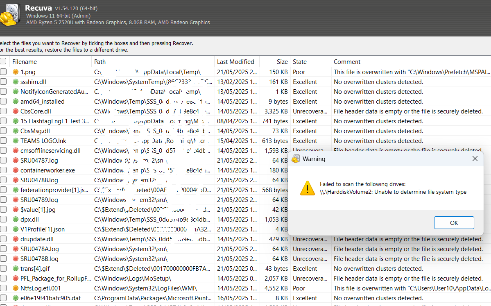491x306 pixels.
Task: Click the green dot of V1Profile[1].json
Action: coord(15,229)
